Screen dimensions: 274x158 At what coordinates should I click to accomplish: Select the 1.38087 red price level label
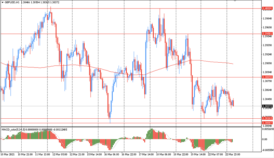click(267, 123)
